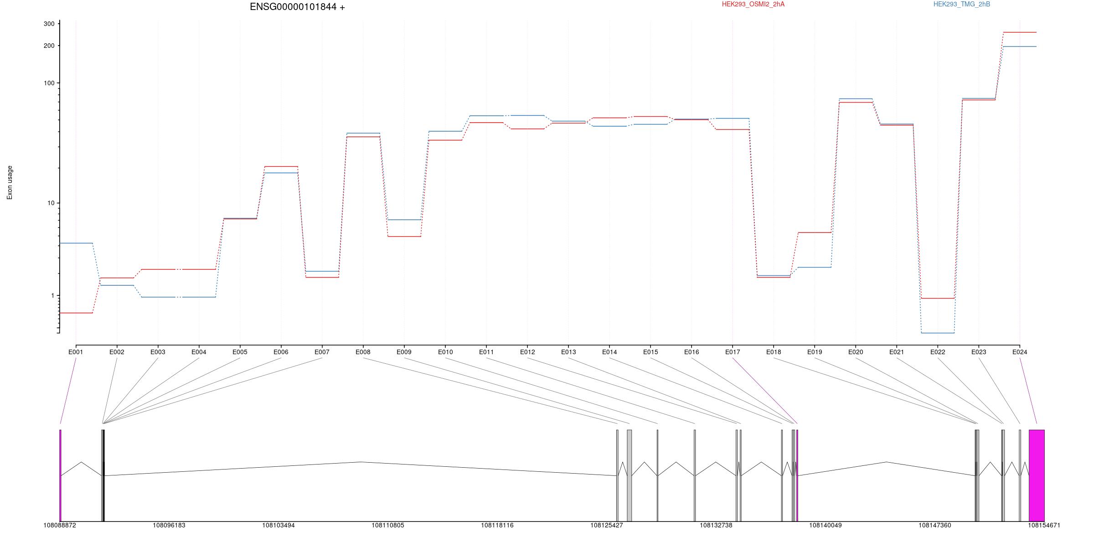Click the E022 exon label
Screen dimensions: 1094x547
pos(938,352)
